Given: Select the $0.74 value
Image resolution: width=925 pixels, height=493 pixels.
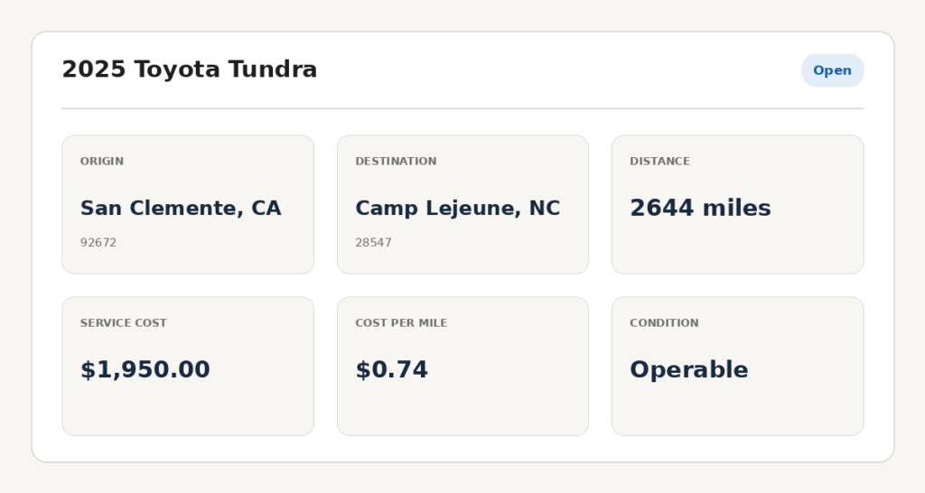Looking at the screenshot, I should [391, 370].
